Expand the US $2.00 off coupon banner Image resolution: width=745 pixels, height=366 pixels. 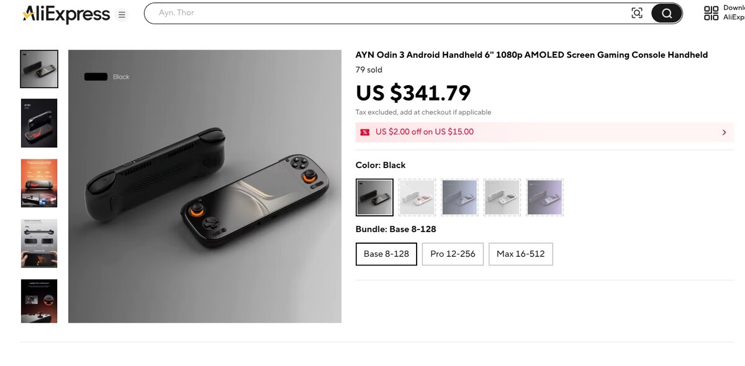click(x=724, y=132)
